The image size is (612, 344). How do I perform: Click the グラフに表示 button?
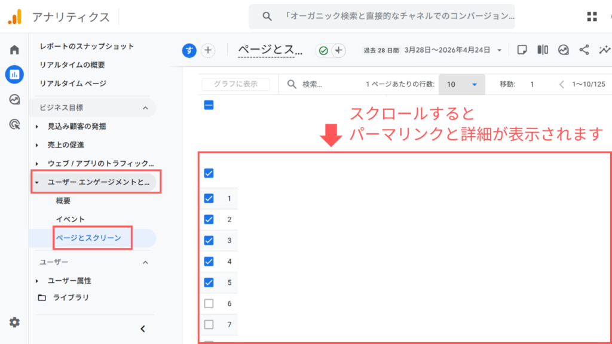tap(235, 84)
